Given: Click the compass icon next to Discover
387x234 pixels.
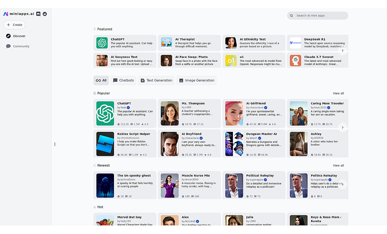Looking at the screenshot, I should (x=8, y=36).
